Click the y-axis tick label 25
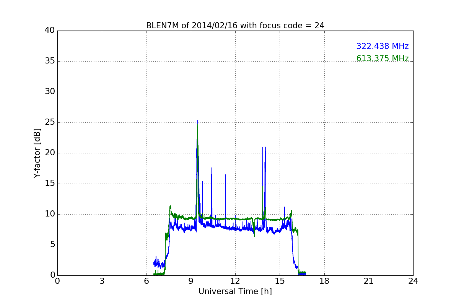 [x=50, y=122]
